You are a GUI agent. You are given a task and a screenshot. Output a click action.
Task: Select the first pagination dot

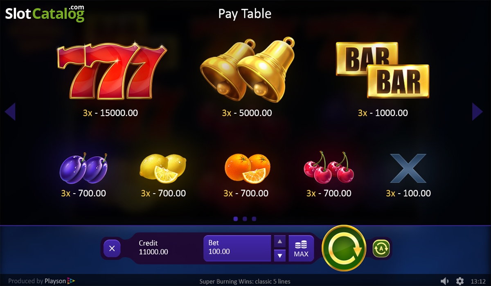pos(235,219)
